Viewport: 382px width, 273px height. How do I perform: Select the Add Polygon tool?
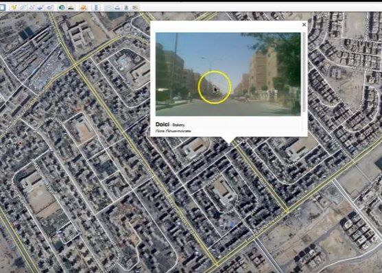click(23, 8)
